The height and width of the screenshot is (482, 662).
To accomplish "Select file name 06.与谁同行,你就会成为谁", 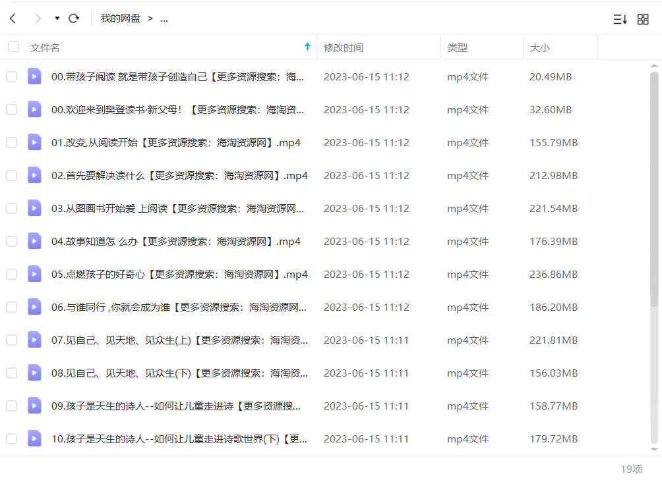I will click(179, 307).
